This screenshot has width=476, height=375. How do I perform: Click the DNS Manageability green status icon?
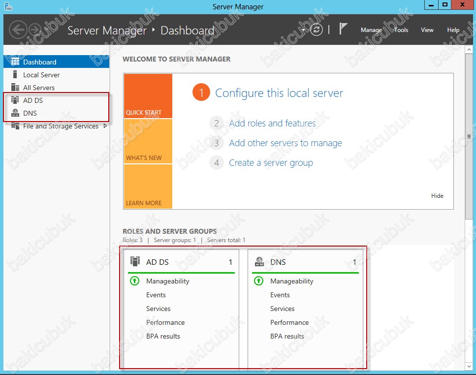(x=258, y=281)
